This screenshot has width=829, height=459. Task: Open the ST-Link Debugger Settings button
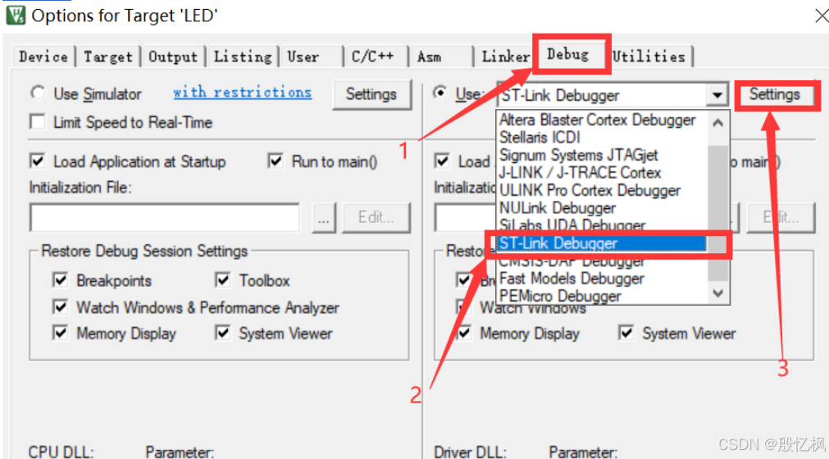[x=775, y=94]
